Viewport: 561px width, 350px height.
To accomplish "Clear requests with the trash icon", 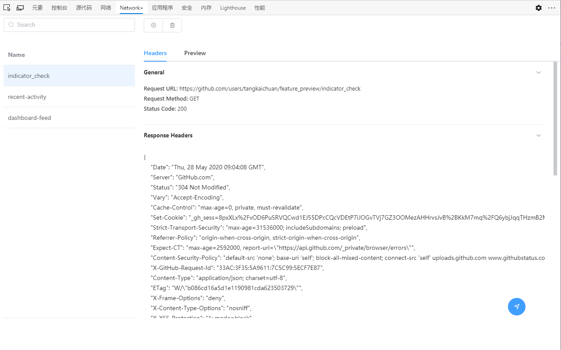I will (172, 25).
